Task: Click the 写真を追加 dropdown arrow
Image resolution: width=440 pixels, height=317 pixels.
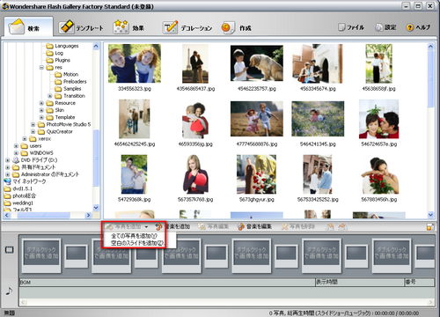Action: click(146, 226)
